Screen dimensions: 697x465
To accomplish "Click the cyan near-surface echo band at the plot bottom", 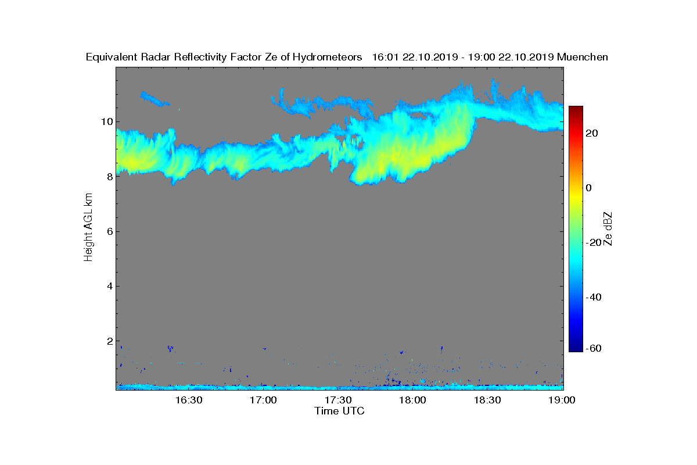I will [340, 387].
